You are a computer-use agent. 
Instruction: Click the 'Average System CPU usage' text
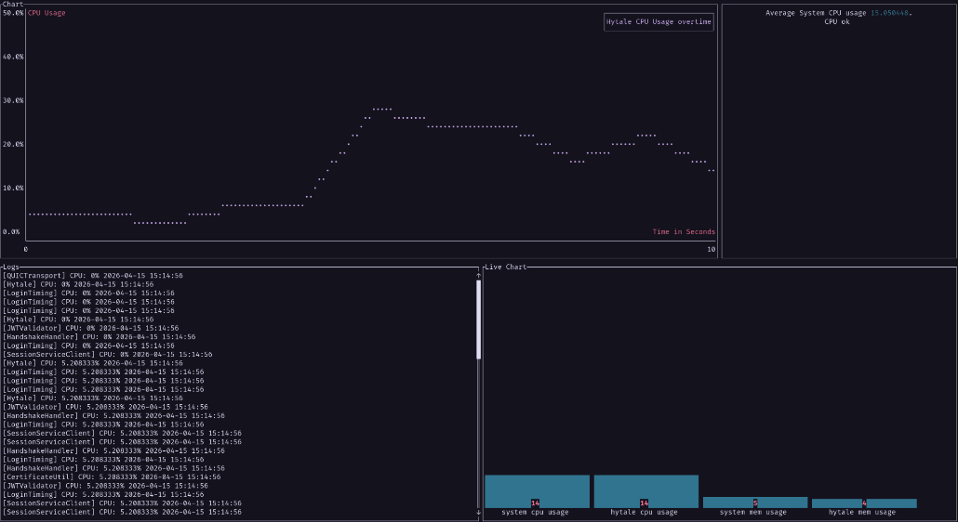click(816, 13)
